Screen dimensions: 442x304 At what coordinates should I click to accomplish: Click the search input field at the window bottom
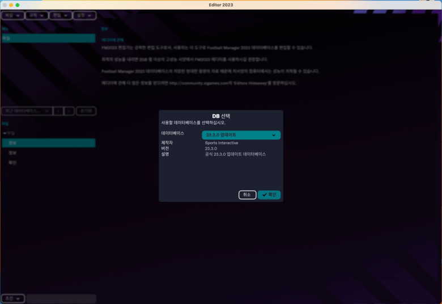click(x=61, y=298)
